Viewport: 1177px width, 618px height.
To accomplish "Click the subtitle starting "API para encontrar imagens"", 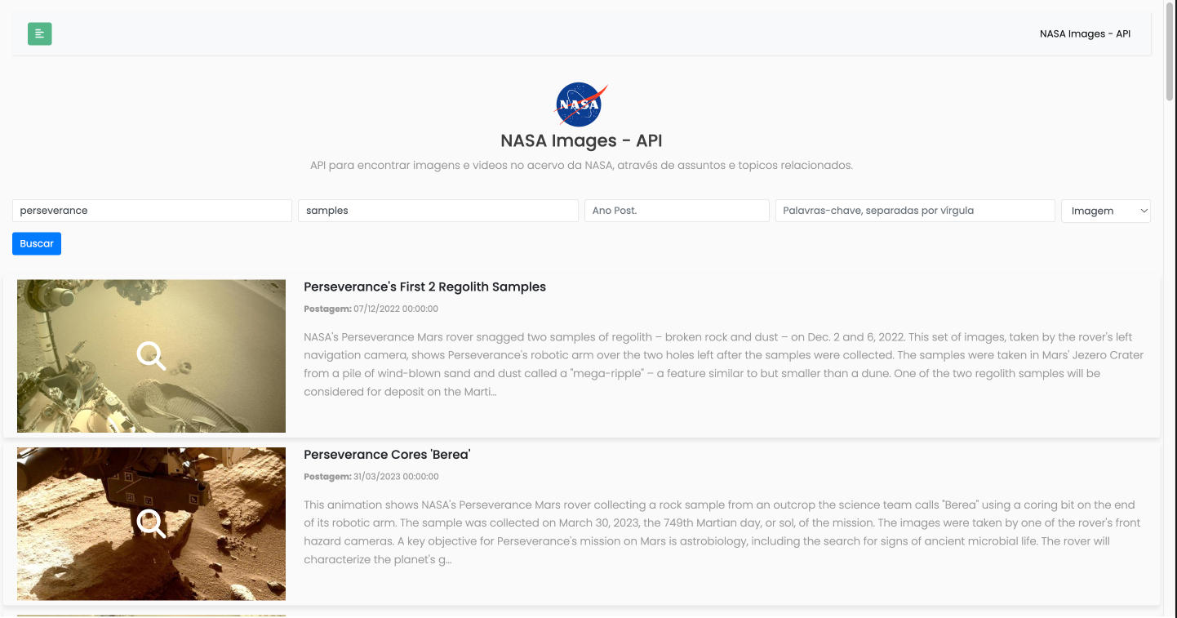I will (581, 166).
